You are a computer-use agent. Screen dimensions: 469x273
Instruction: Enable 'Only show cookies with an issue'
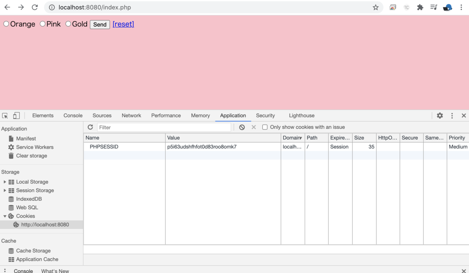(265, 127)
